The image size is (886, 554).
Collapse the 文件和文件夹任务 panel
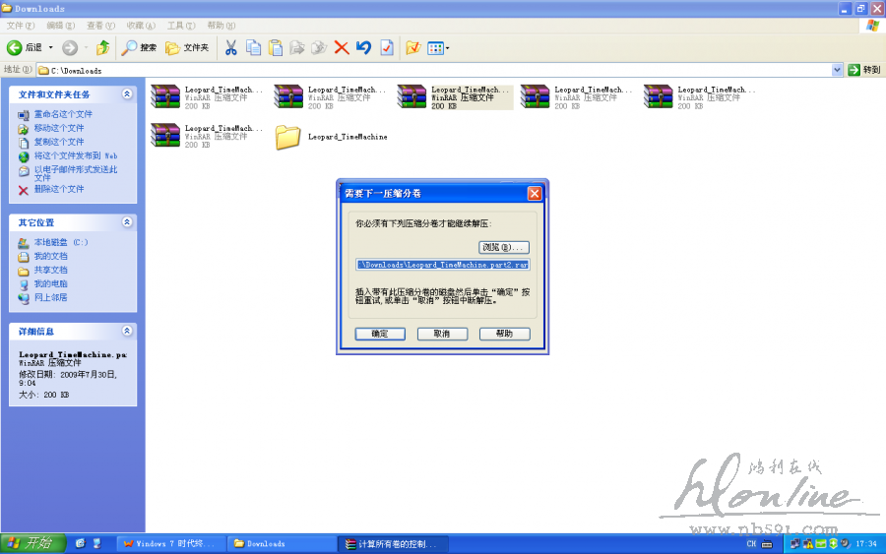click(127, 94)
